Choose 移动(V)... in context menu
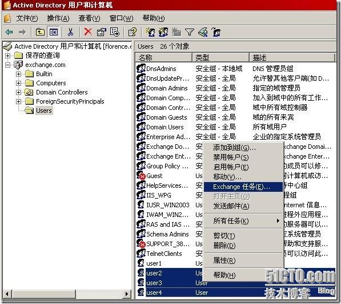 [243, 177]
